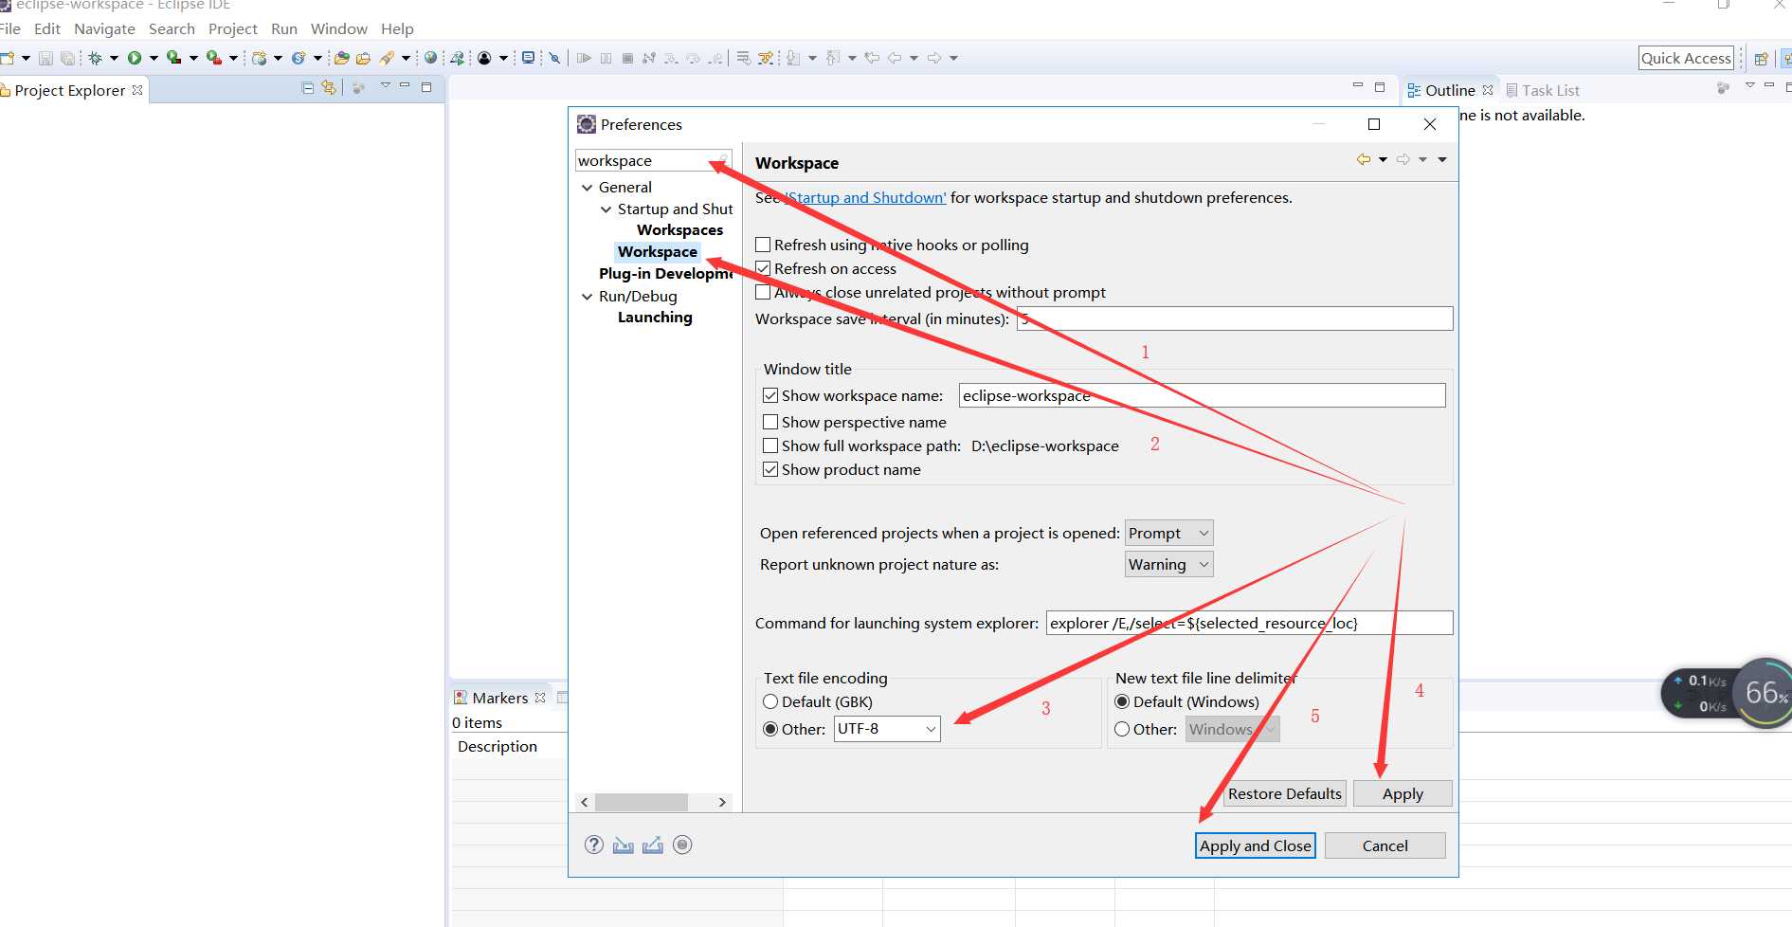Click the Restore Defaults button
1792x927 pixels.
(x=1285, y=793)
